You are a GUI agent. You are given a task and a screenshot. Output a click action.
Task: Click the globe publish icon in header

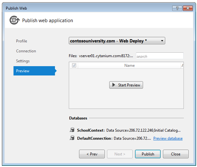point(14,20)
